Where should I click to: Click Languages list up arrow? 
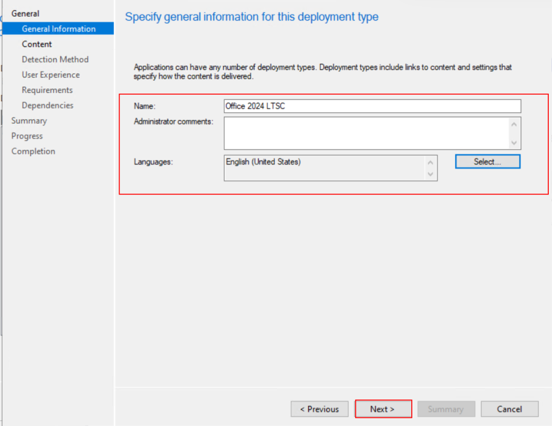(x=430, y=162)
